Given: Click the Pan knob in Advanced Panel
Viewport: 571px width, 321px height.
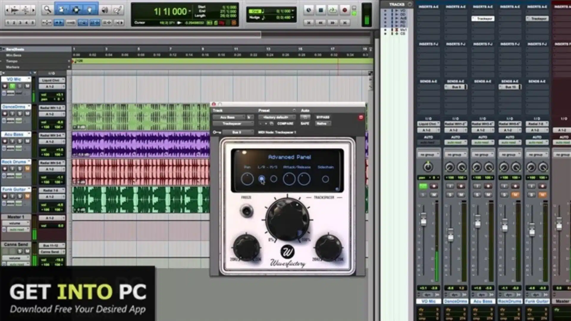Looking at the screenshot, I should tap(247, 179).
